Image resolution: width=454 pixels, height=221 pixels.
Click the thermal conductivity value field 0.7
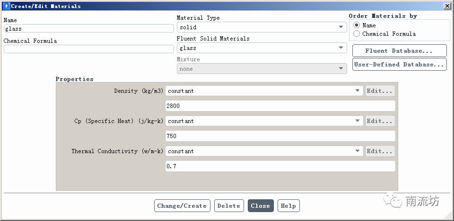tap(280, 166)
